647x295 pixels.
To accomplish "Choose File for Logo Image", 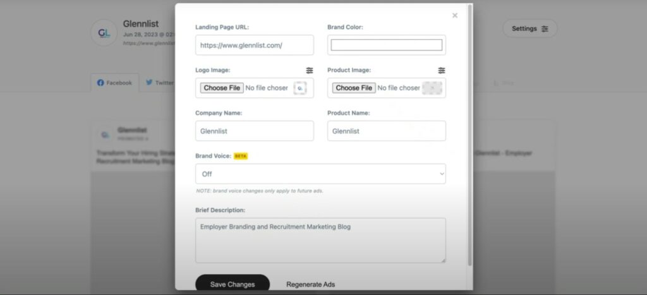I will coord(222,88).
